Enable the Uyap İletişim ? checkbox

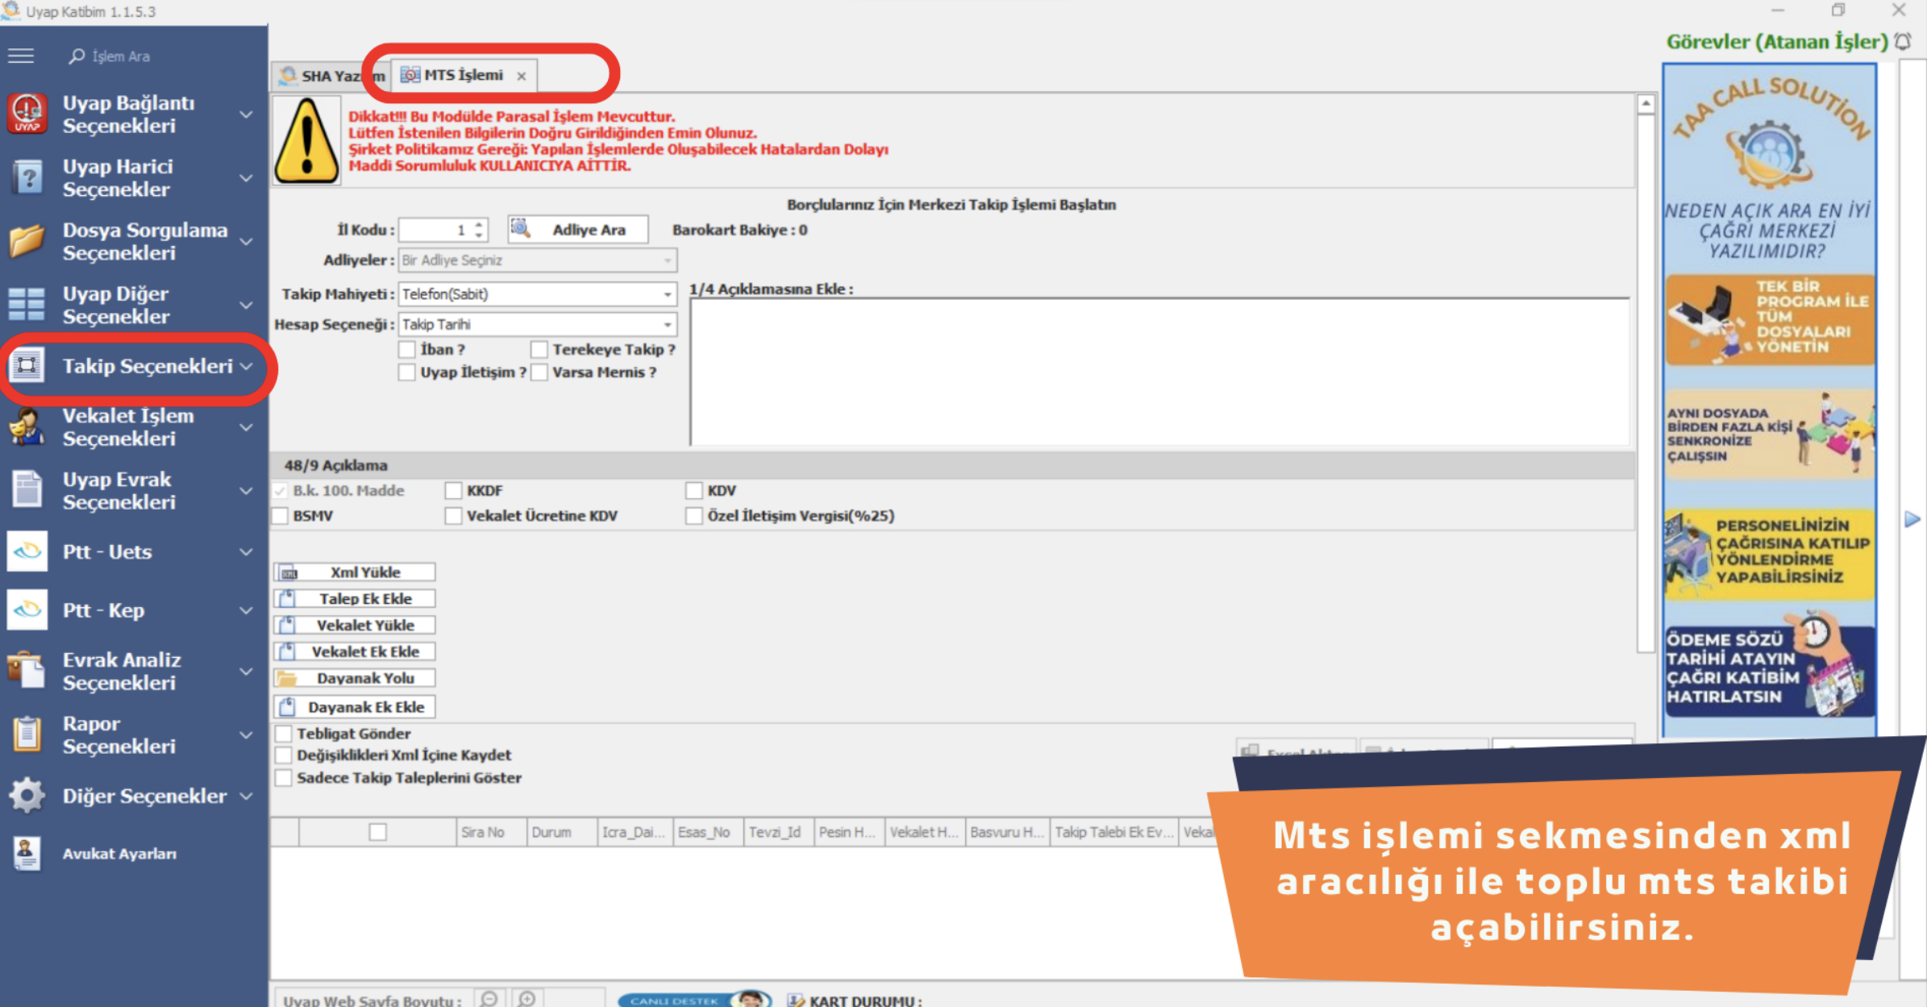[x=407, y=372]
